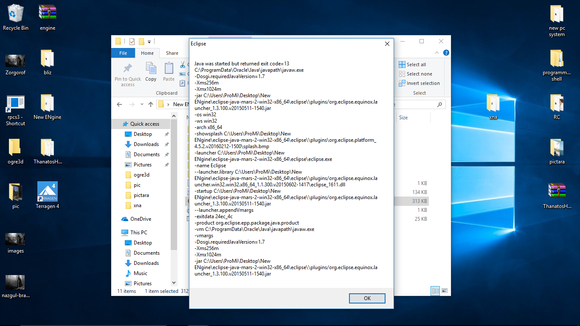
Task: Click Pin to Quick access in ribbon
Action: tap(127, 75)
